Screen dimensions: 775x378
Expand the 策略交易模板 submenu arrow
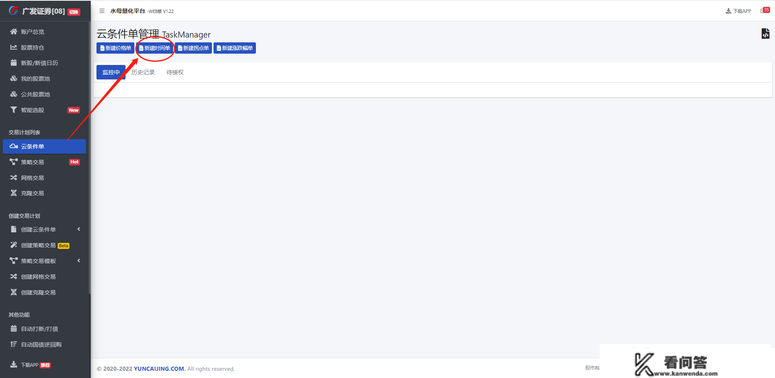[x=79, y=261]
